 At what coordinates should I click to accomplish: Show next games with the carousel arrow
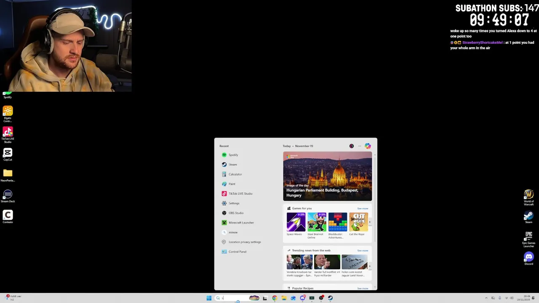click(x=370, y=222)
